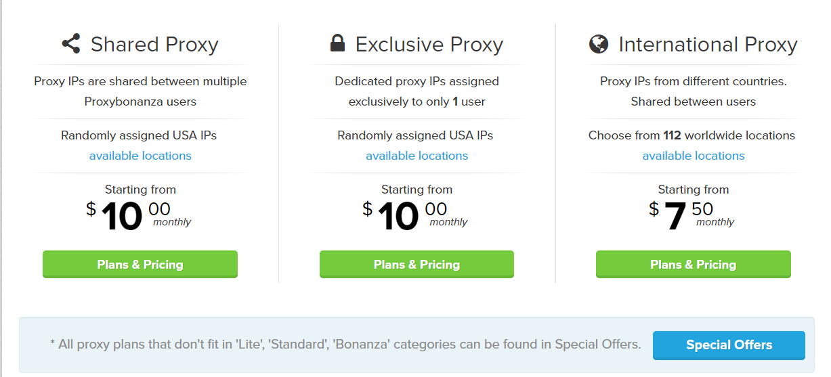831x377 pixels.
Task: Click the $10.00 monthly price under Exclusive Proxy
Action: pyautogui.click(x=414, y=216)
